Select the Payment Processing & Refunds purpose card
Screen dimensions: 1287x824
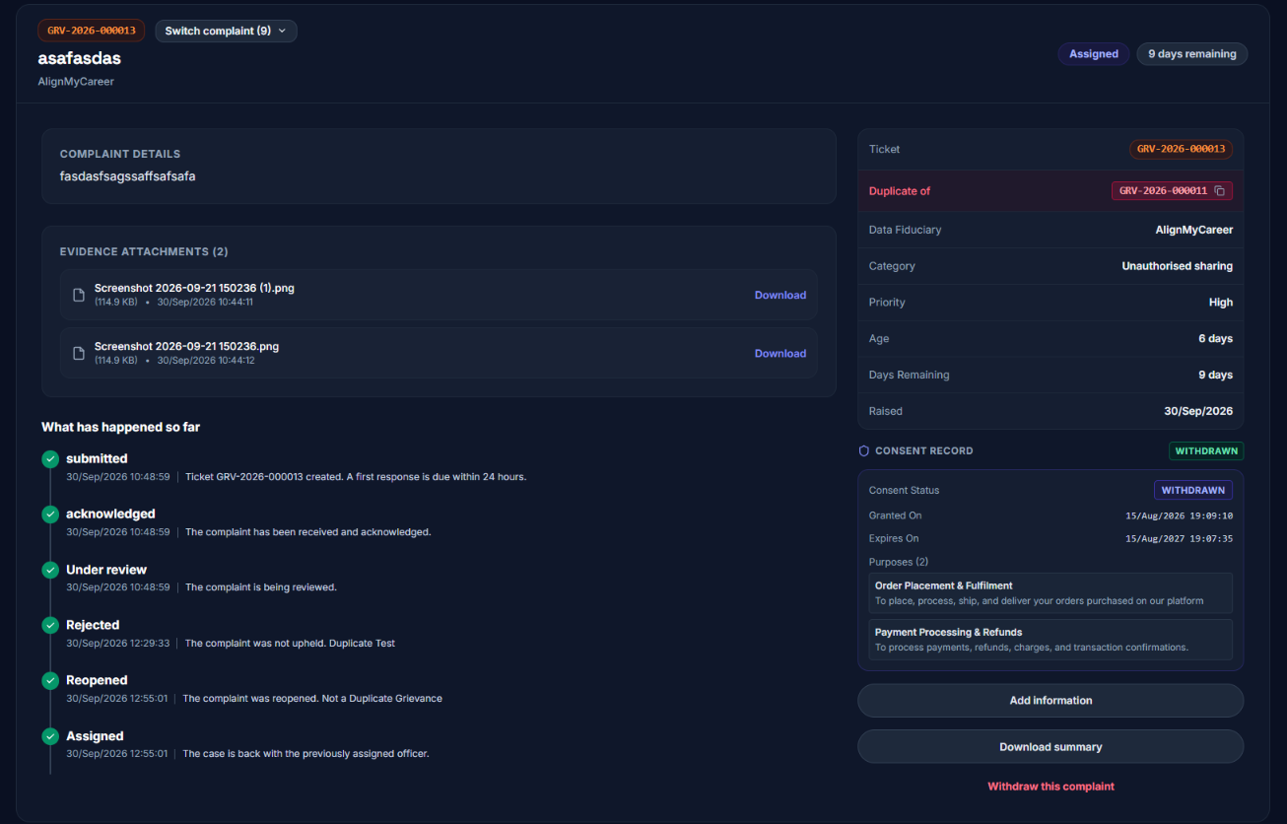[x=1050, y=639]
